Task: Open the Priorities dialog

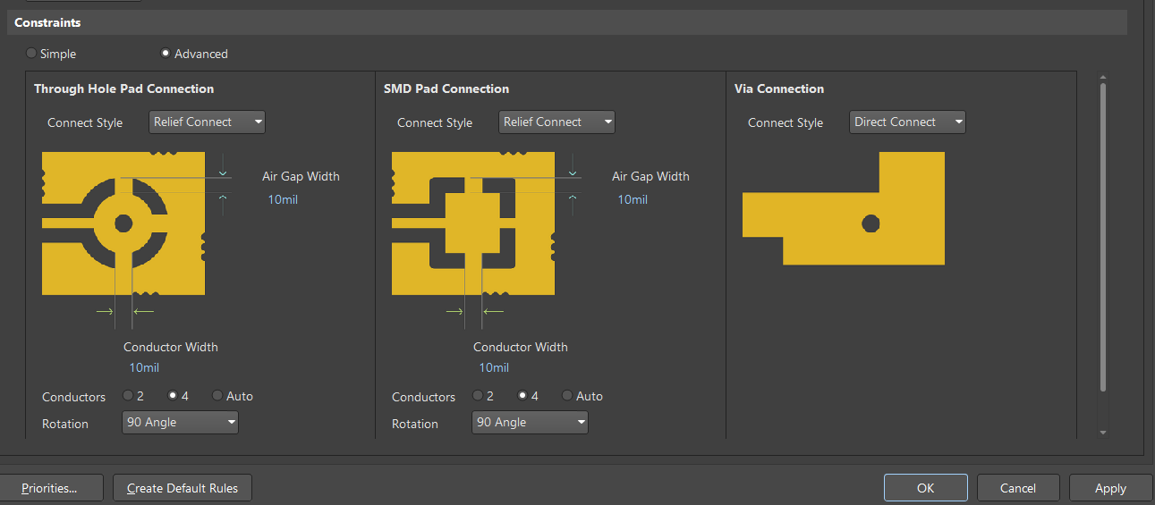Action: [49, 488]
